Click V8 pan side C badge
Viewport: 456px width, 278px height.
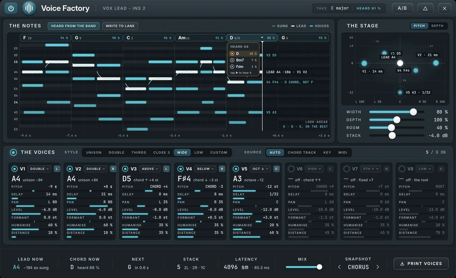441,169
